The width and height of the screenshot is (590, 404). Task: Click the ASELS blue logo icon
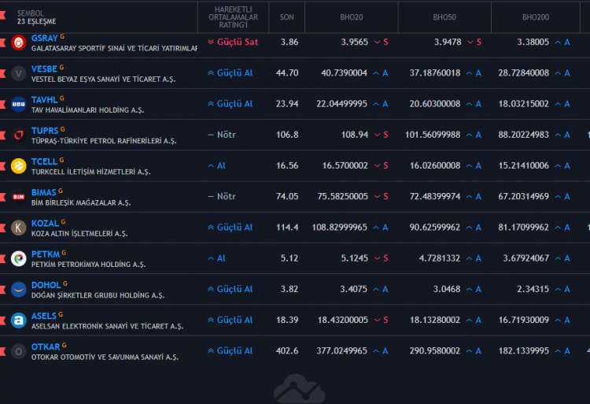pos(18,320)
